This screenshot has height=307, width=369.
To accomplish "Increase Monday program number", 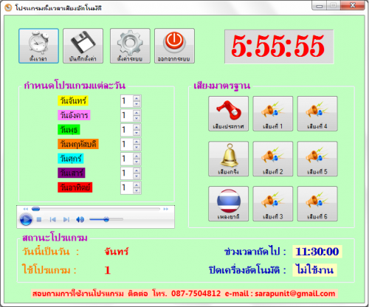I will click(x=137, y=98).
